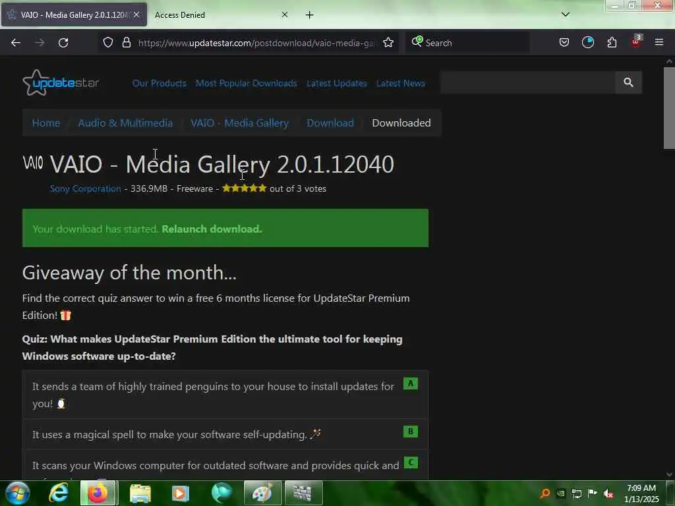Launch Internet Explorer from the taskbar
The image size is (675, 506).
click(x=58, y=493)
